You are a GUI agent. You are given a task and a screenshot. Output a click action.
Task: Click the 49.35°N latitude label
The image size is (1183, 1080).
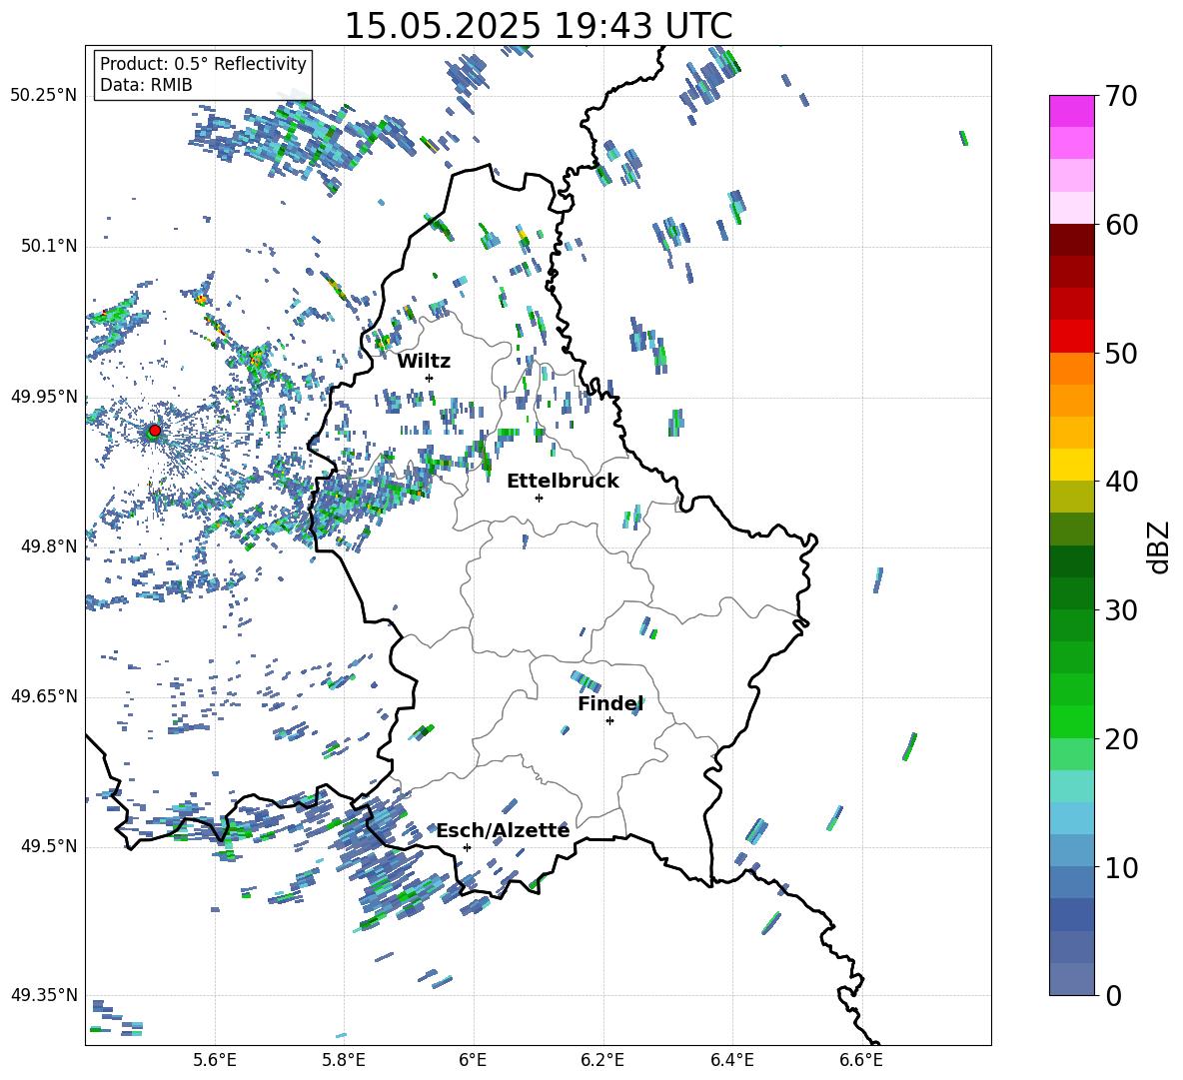[44, 995]
